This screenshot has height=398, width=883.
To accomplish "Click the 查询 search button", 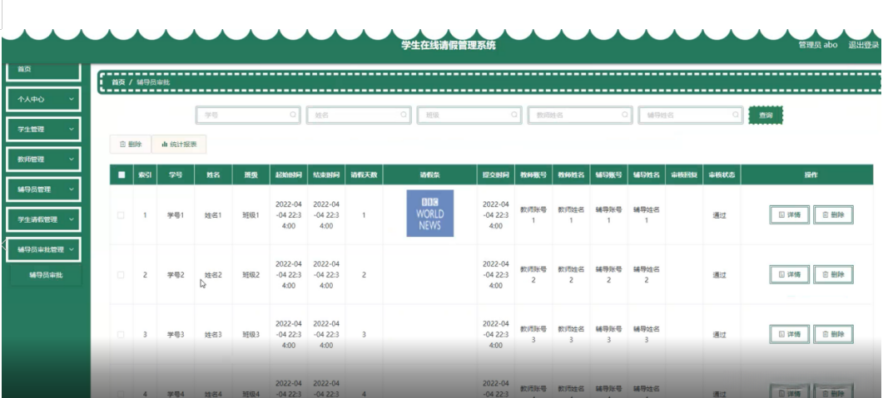I will [766, 115].
